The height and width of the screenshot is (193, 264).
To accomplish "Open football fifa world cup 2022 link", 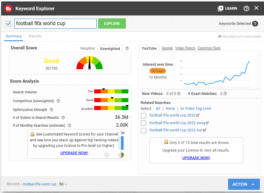I will click(172, 115).
